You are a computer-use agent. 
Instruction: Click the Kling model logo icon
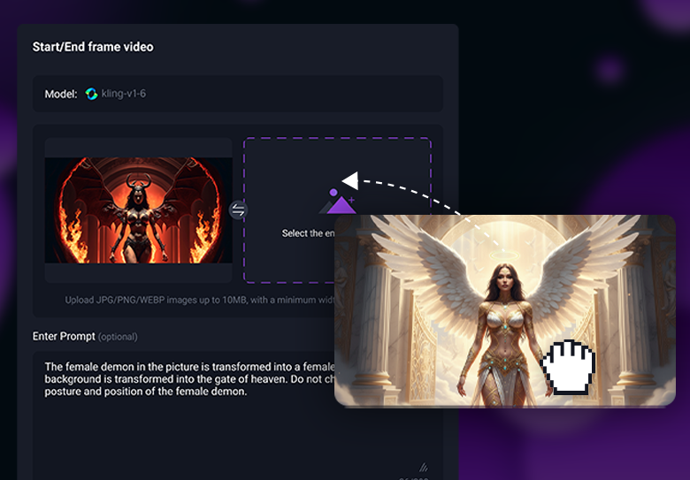92,94
